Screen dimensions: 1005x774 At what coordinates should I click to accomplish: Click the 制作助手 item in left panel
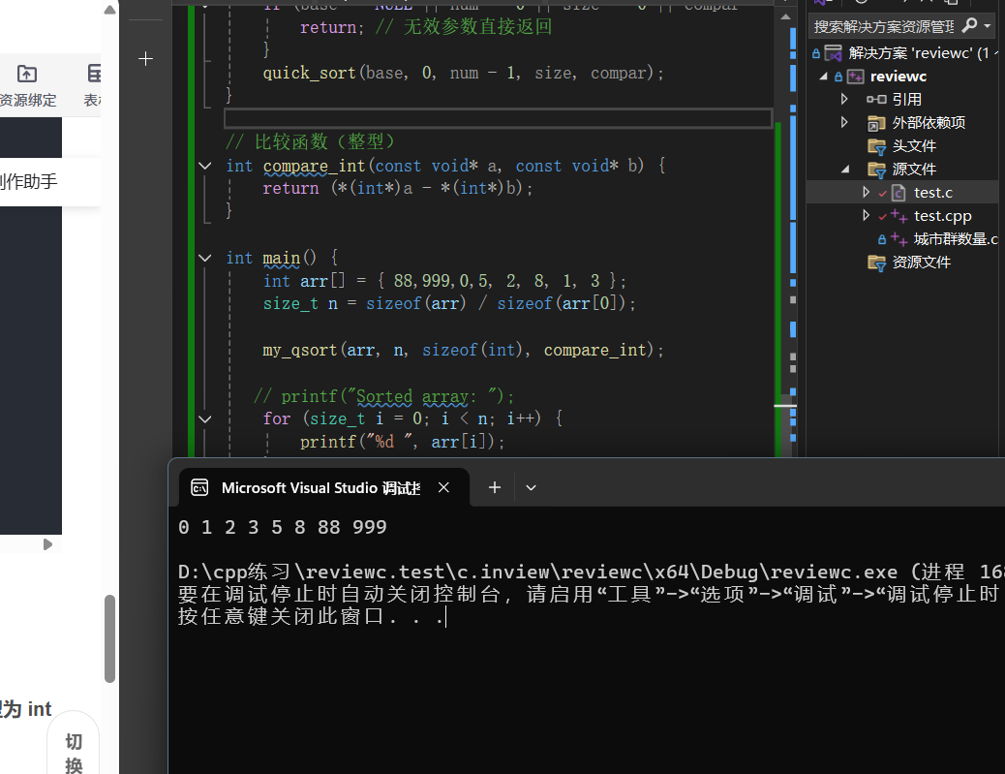pyautogui.click(x=29, y=182)
